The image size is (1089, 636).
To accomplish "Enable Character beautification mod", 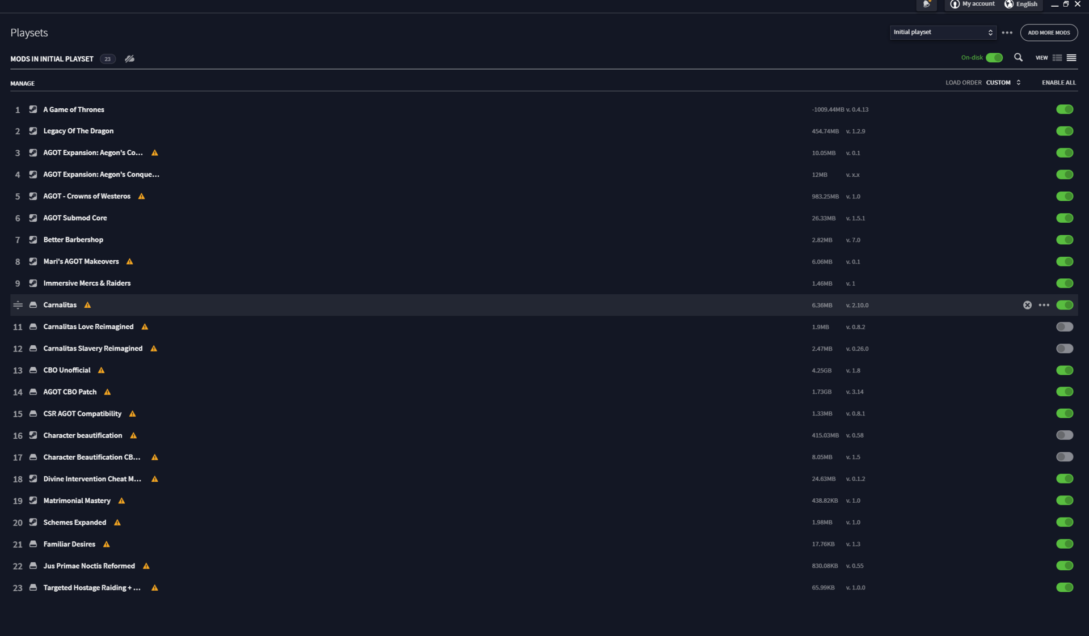I will click(1065, 435).
